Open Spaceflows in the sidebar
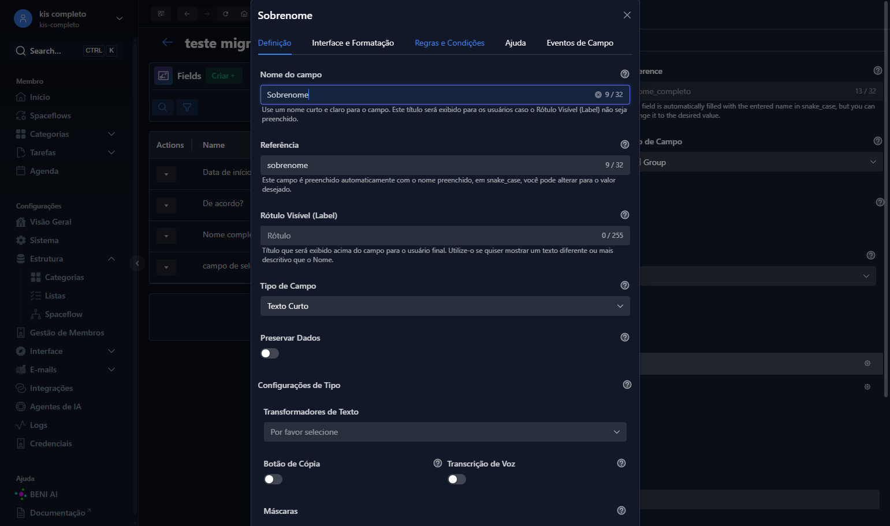 click(44, 115)
